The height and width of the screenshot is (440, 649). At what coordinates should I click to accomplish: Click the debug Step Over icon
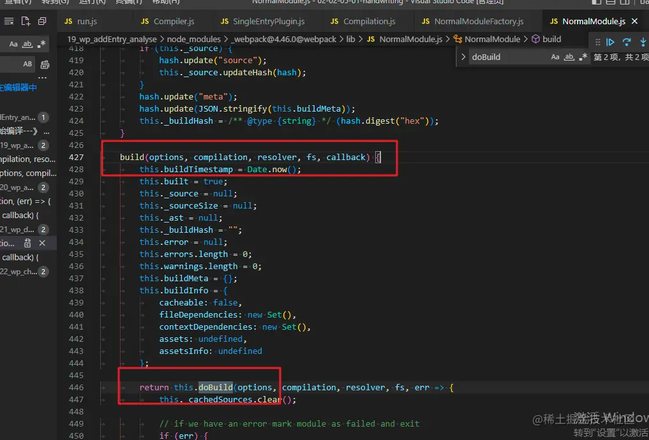(x=627, y=42)
